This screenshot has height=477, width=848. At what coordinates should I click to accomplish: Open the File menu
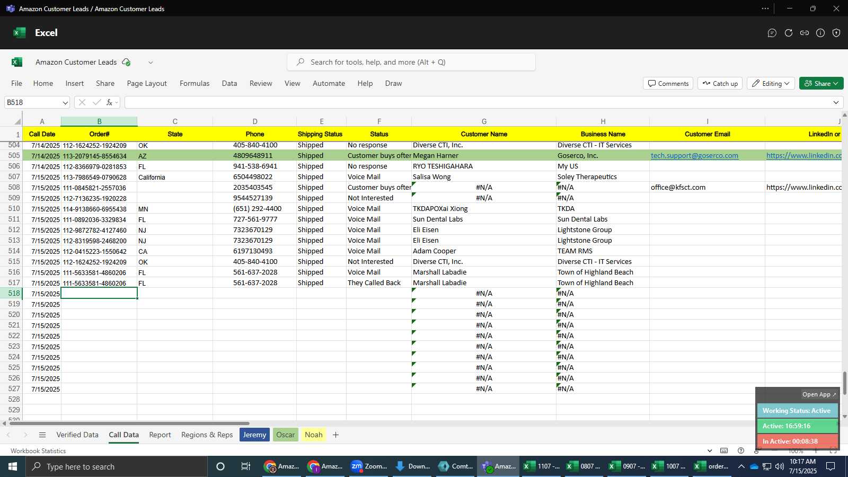click(17, 83)
